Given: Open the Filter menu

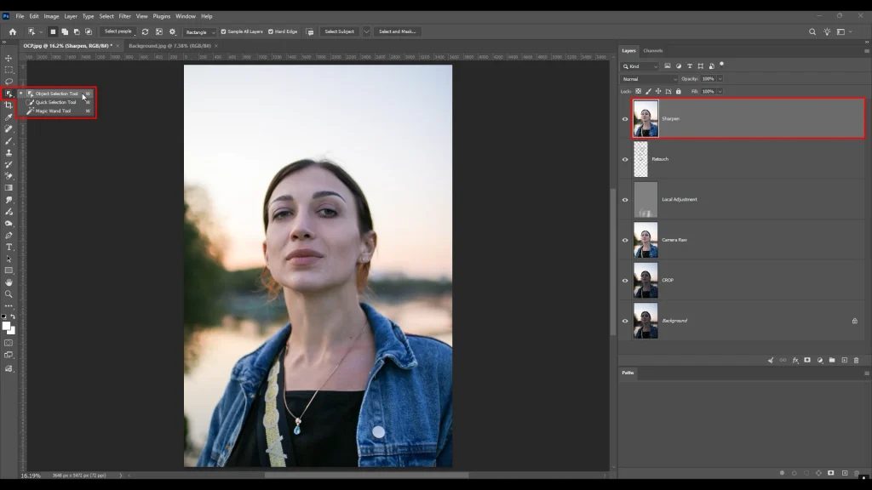Looking at the screenshot, I should point(124,16).
